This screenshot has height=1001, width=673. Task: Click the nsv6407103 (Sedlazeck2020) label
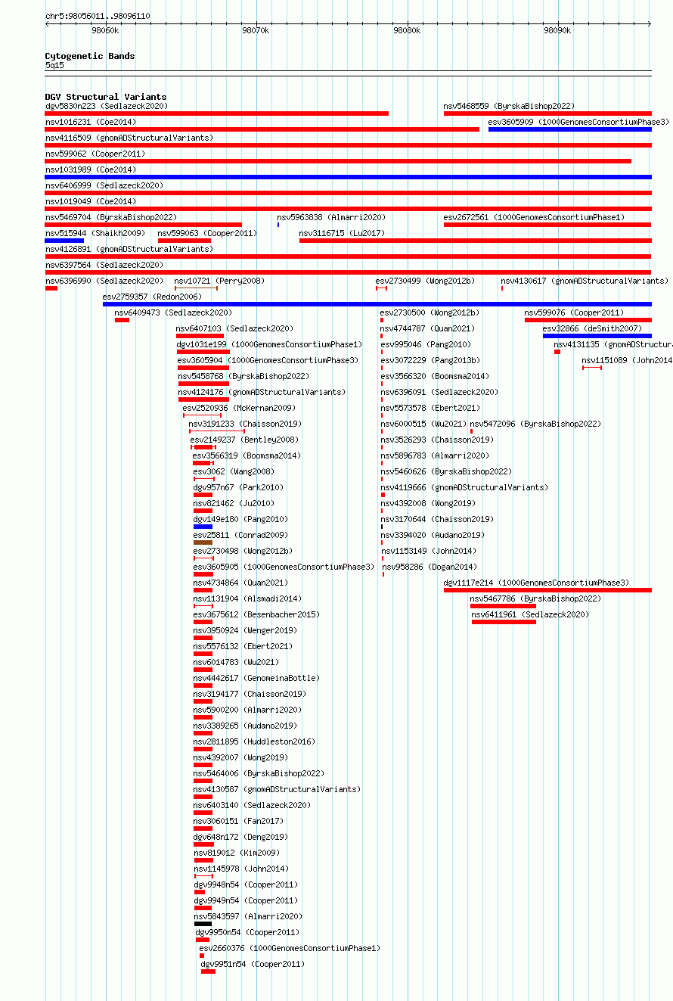(235, 329)
